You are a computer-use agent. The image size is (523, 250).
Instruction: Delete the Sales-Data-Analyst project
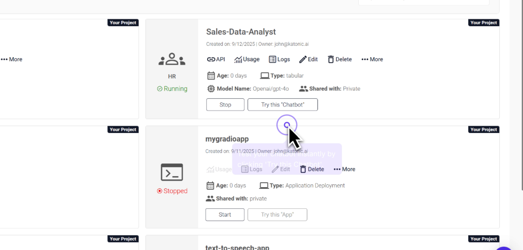(x=340, y=59)
